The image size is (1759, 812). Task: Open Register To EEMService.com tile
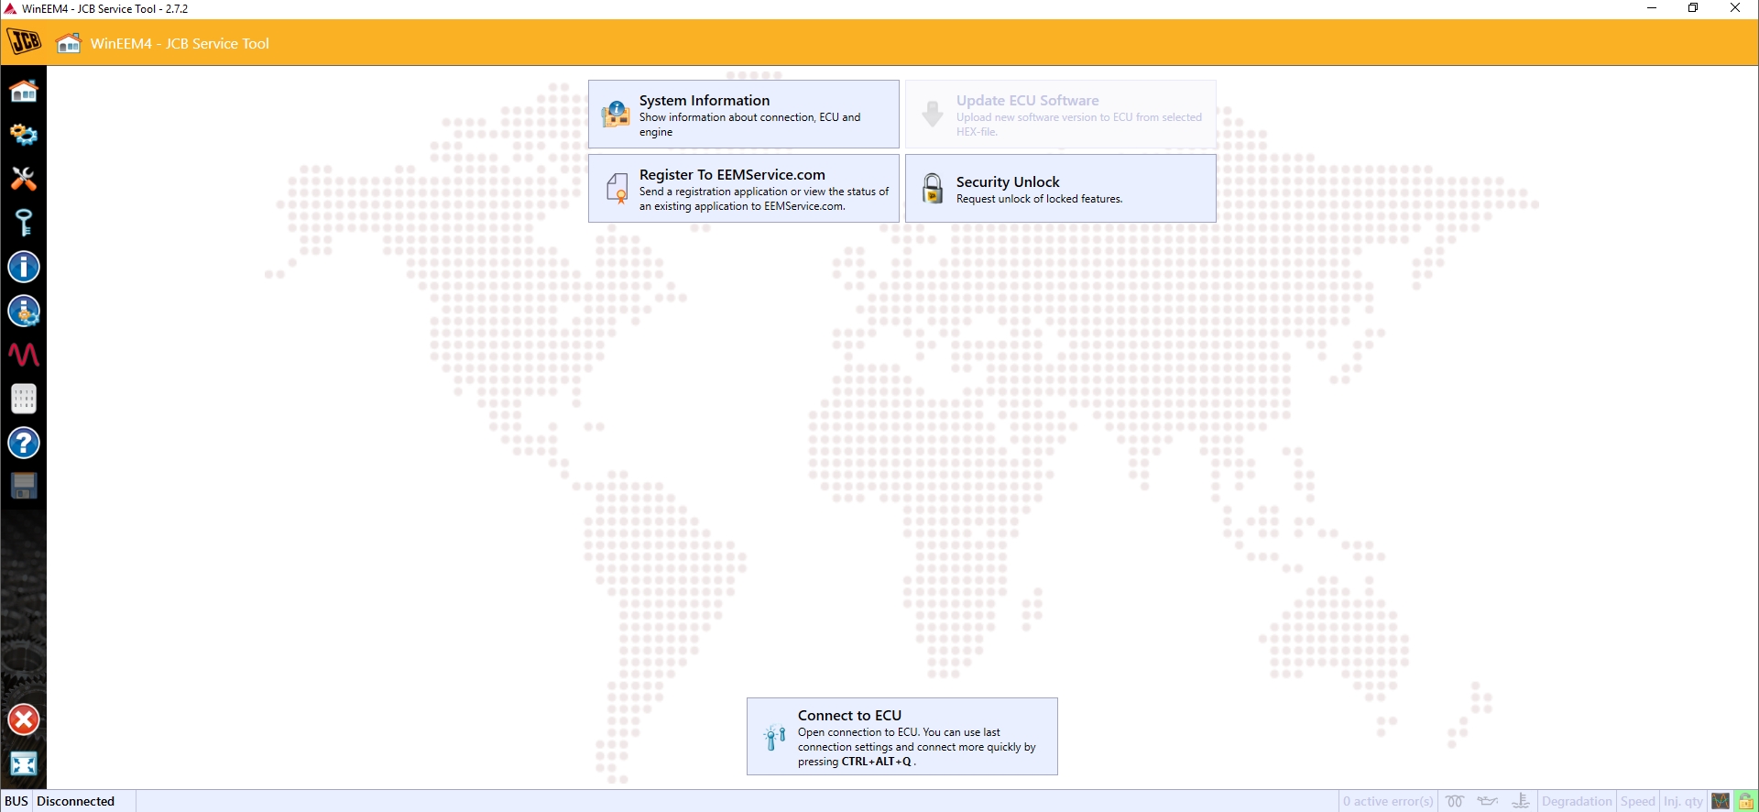[744, 189]
